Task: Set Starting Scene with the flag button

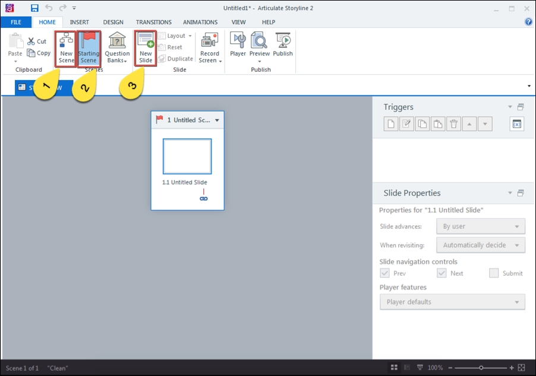Action: point(89,48)
